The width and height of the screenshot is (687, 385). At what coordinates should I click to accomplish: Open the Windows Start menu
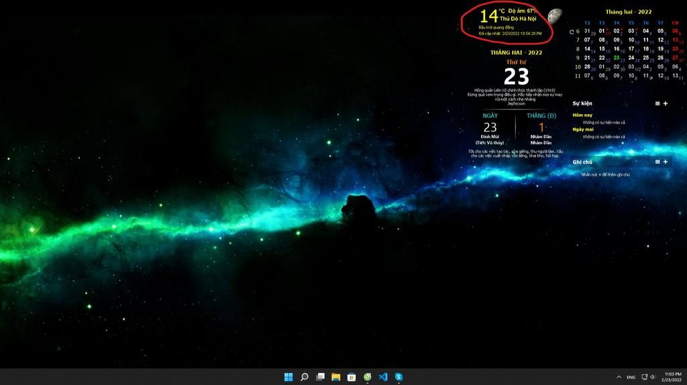pos(288,377)
